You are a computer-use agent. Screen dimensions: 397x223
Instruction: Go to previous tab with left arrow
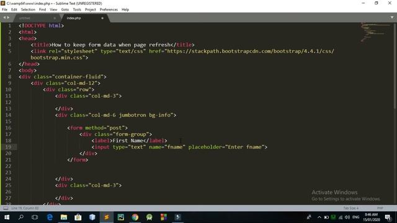(4, 17)
